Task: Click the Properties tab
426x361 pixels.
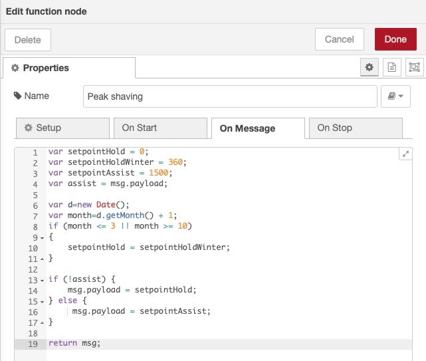Action: [x=68, y=68]
